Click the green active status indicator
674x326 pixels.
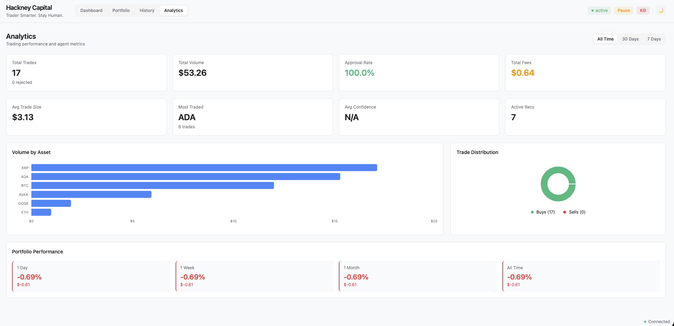coord(599,10)
